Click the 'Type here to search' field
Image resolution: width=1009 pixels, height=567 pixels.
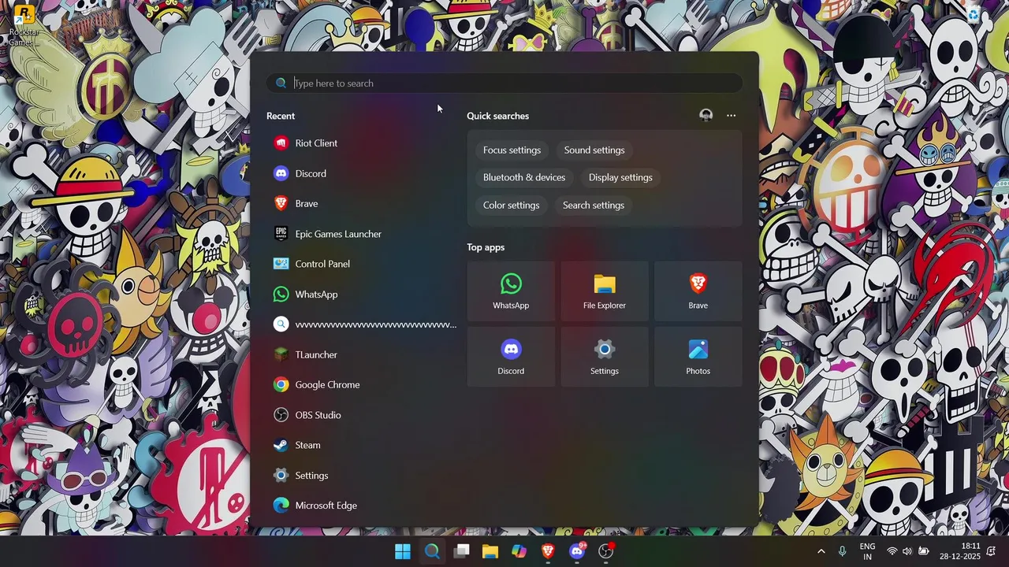tap(504, 83)
